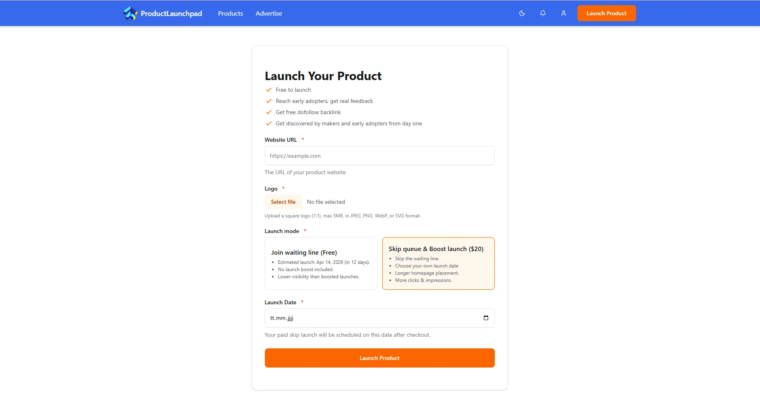This screenshot has height=410, width=760.
Task: Toggle dark mode moon icon
Action: click(522, 13)
